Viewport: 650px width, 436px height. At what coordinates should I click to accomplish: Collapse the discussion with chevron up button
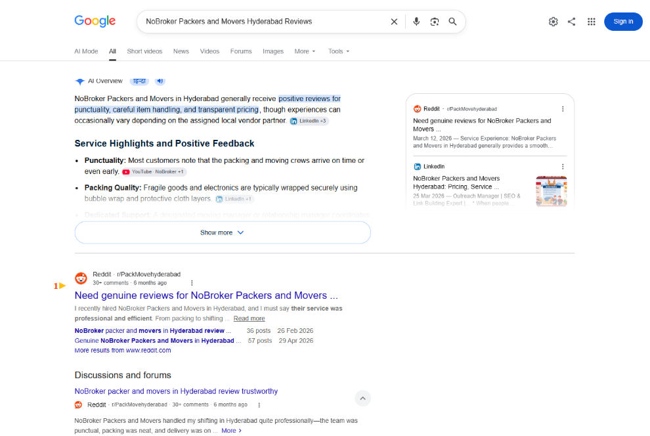pos(362,399)
